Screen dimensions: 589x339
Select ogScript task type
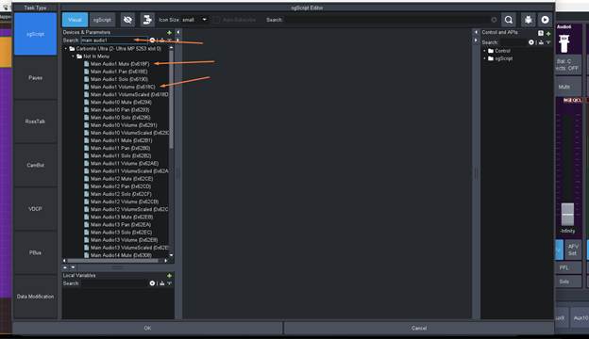coord(35,34)
